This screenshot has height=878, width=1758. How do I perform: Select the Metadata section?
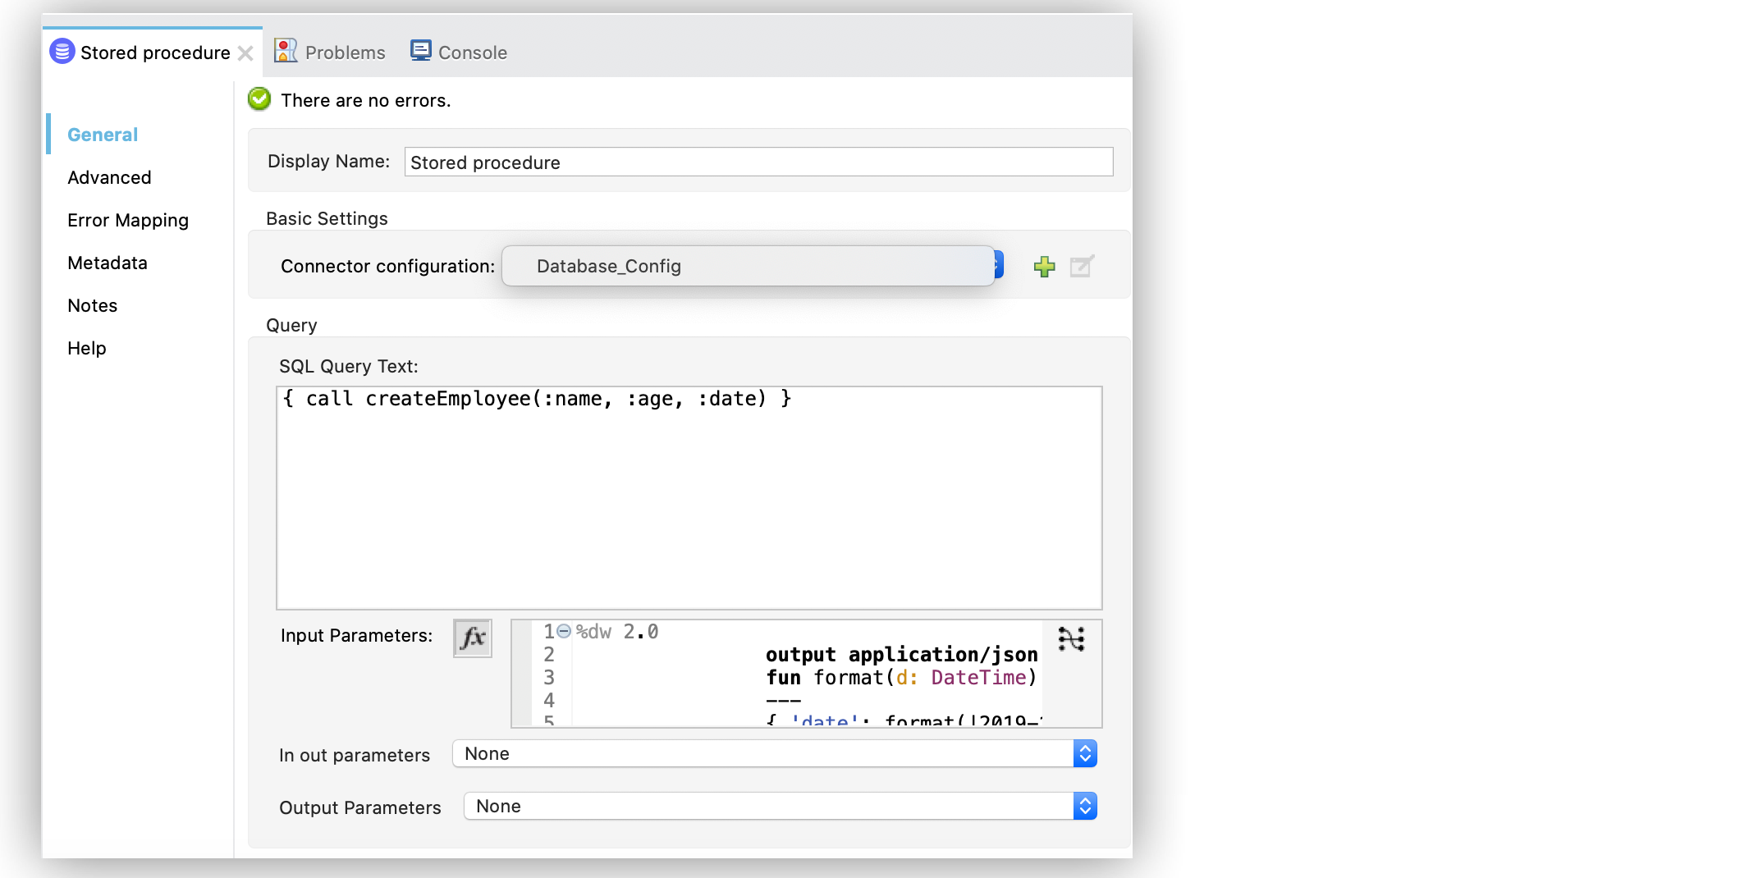click(x=108, y=263)
